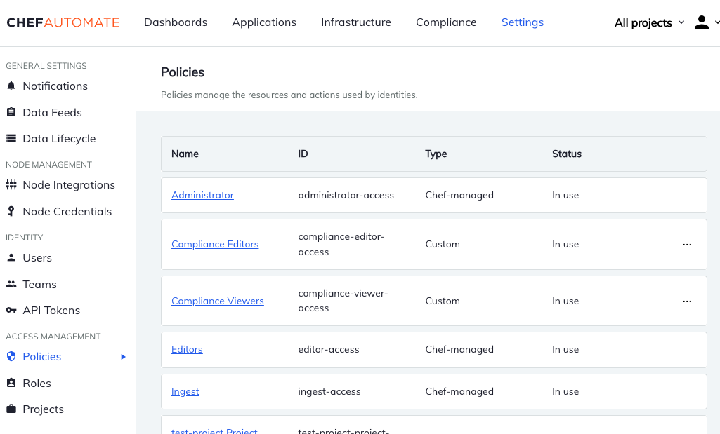
Task: Click the Name column header
Action: pos(185,154)
